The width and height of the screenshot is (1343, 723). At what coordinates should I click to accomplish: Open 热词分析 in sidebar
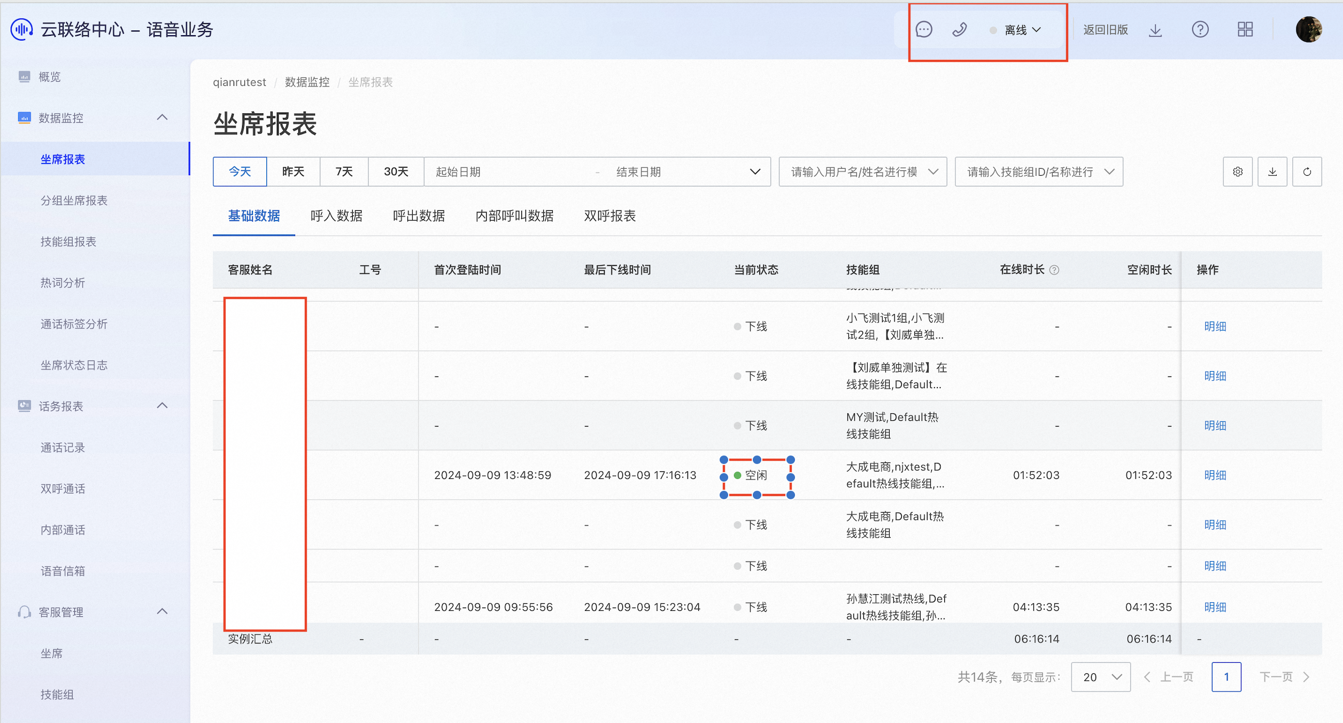pyautogui.click(x=63, y=282)
